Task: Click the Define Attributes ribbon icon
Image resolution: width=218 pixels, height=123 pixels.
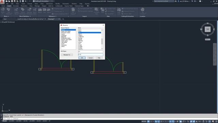Action: point(23,10)
